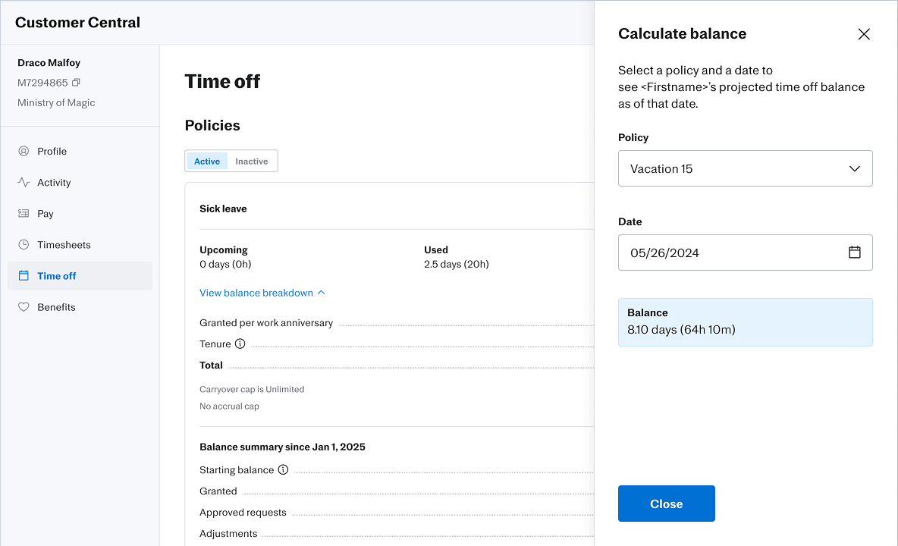Open Benefits in the sidebar

[x=80, y=307]
